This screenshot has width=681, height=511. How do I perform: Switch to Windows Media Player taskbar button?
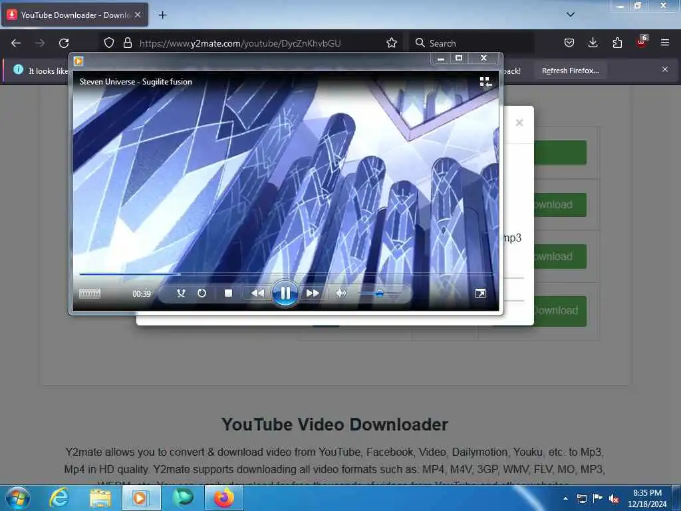tap(142, 498)
